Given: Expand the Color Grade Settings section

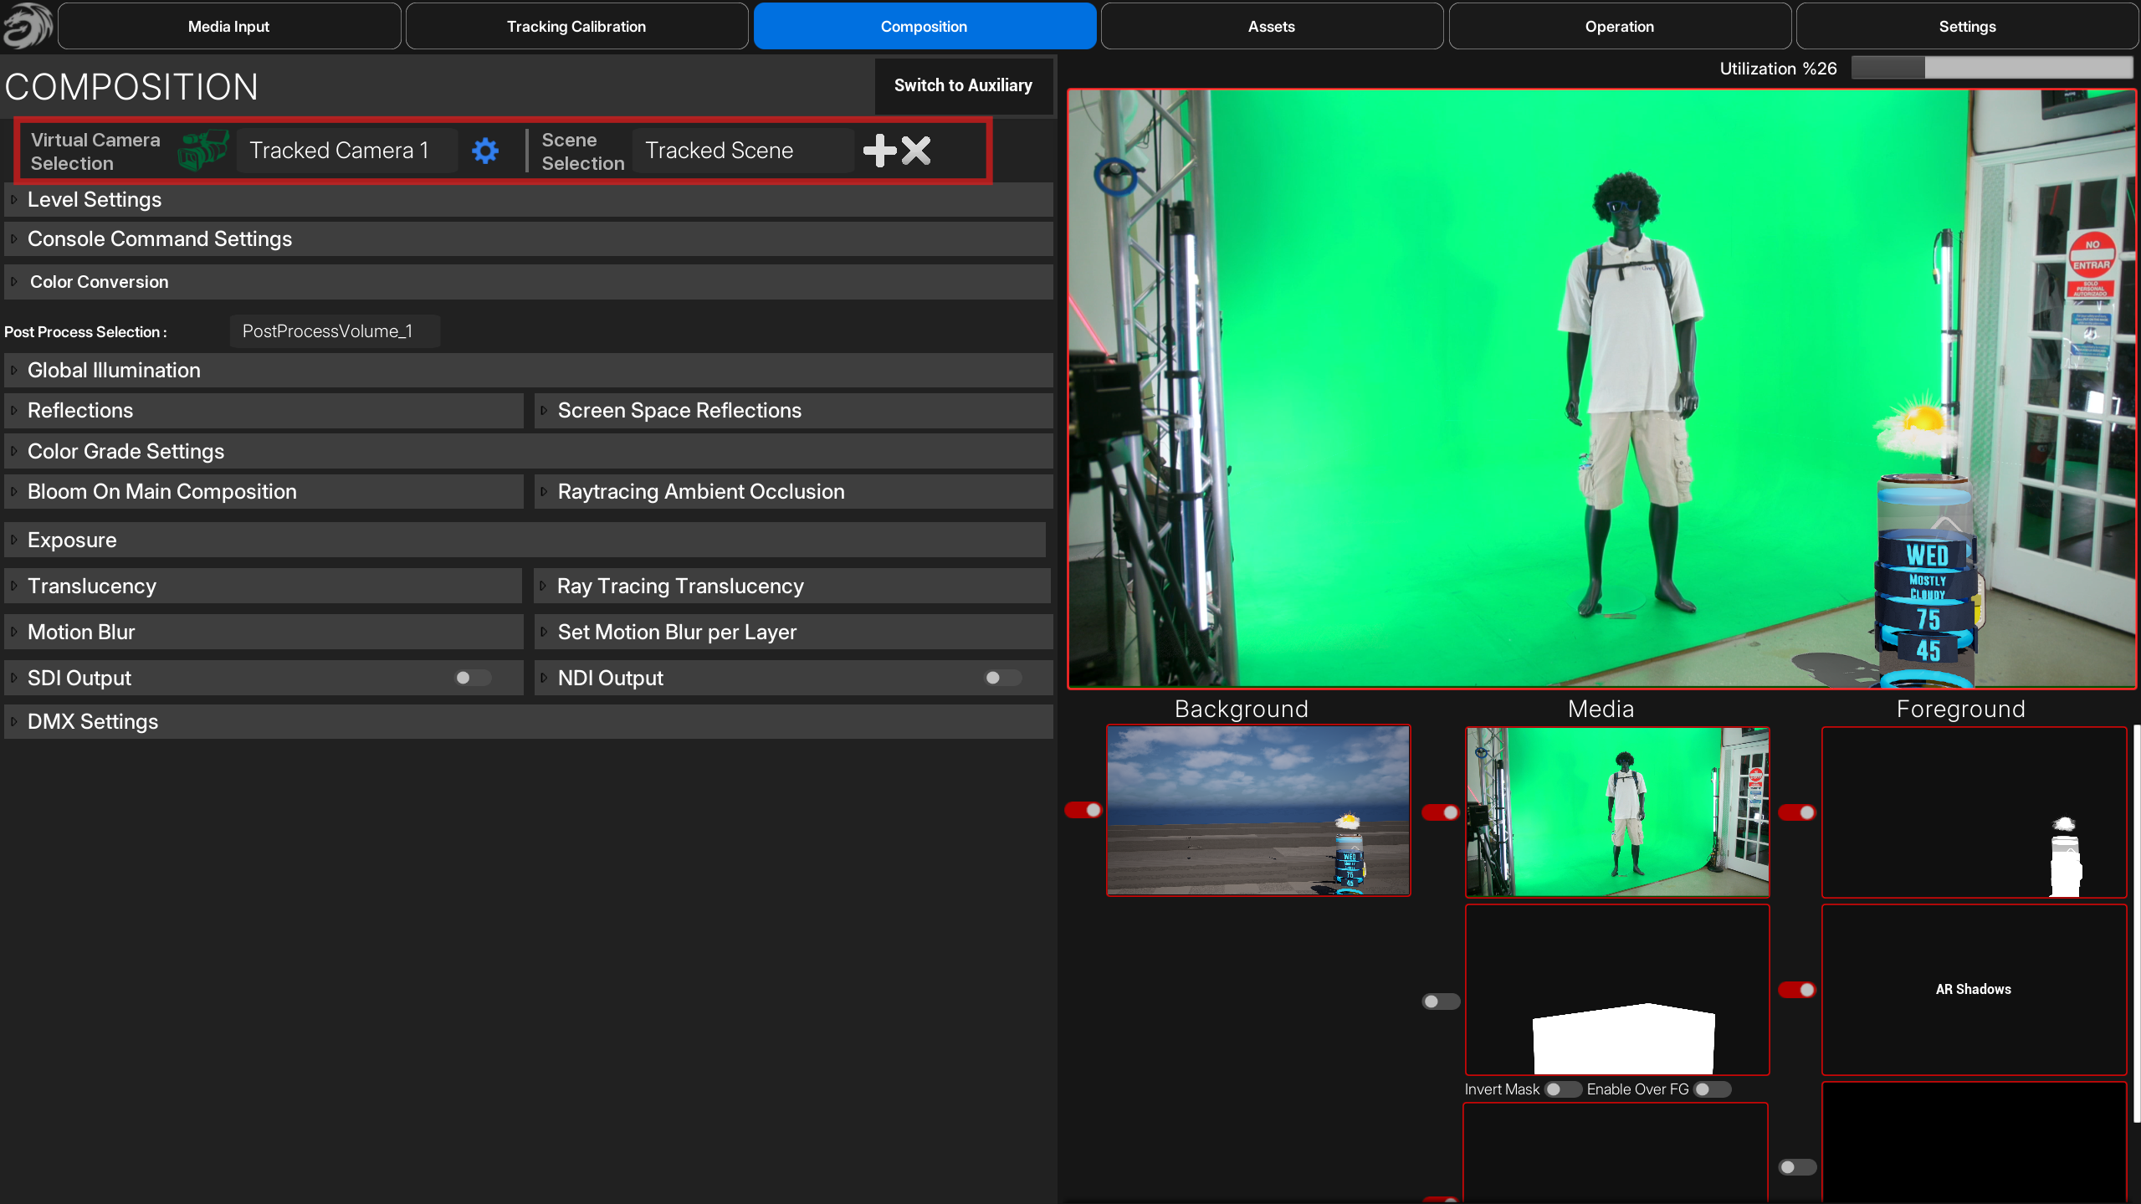Looking at the screenshot, I should coord(125,452).
